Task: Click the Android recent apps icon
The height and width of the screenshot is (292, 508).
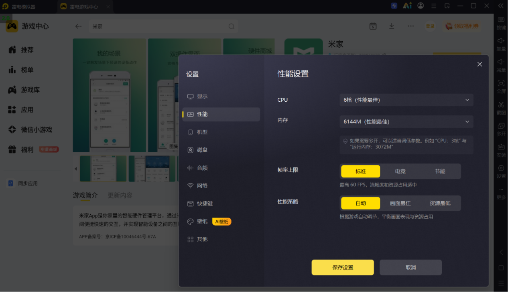Action: click(501, 283)
